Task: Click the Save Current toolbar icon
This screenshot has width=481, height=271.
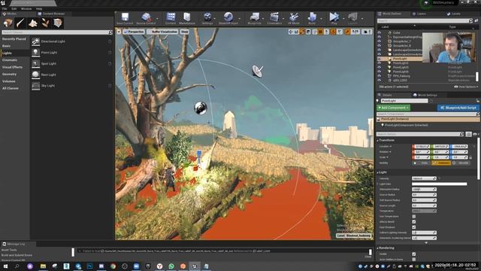Action: (125, 17)
